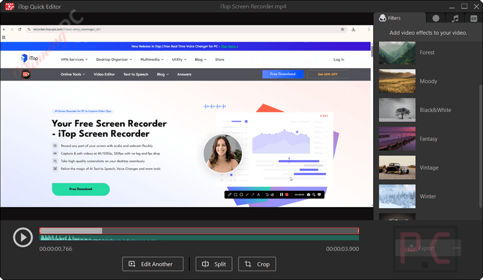The image size is (483, 280).
Task: Click the iTop Screen Recorder.mp4 title
Action: point(253,7)
